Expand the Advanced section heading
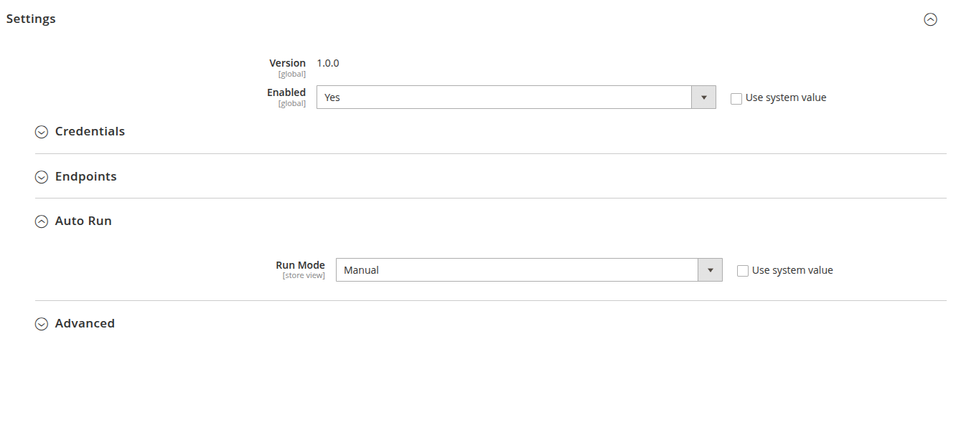This screenshot has width=956, height=440. pyautogui.click(x=85, y=323)
